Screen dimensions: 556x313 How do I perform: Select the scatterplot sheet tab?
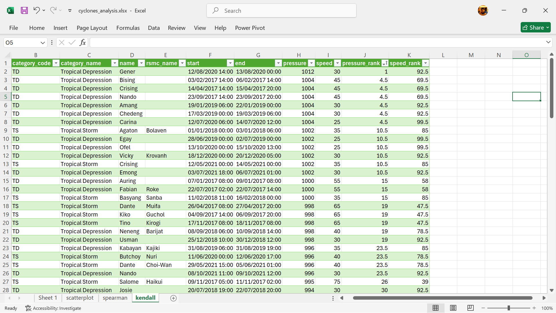(x=80, y=298)
